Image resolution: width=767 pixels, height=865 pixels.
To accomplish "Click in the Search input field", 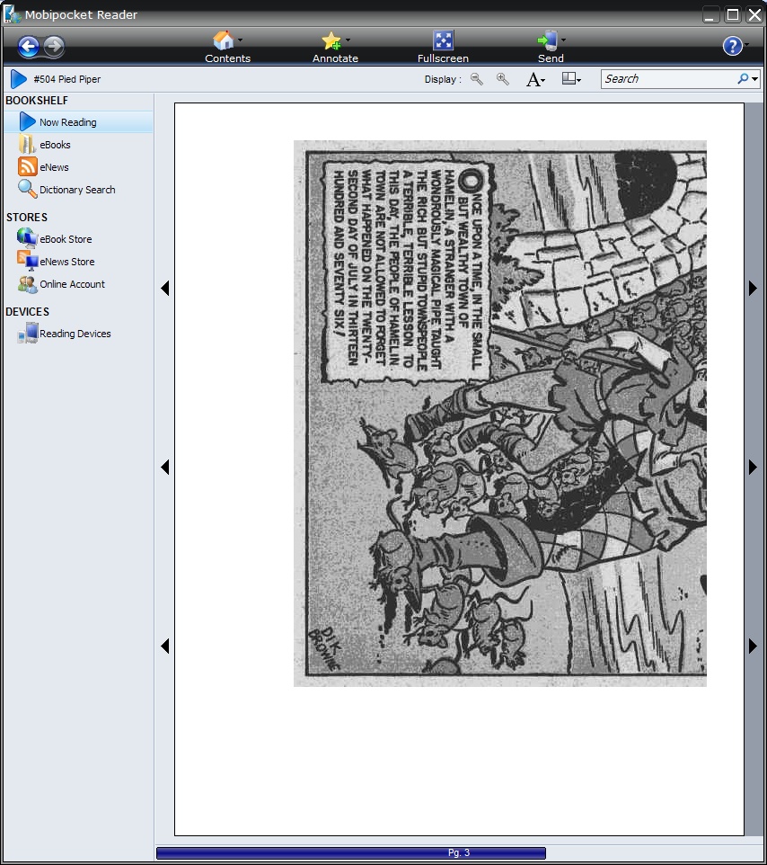I will 668,79.
